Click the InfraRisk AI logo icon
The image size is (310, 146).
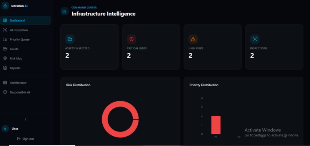5,6
